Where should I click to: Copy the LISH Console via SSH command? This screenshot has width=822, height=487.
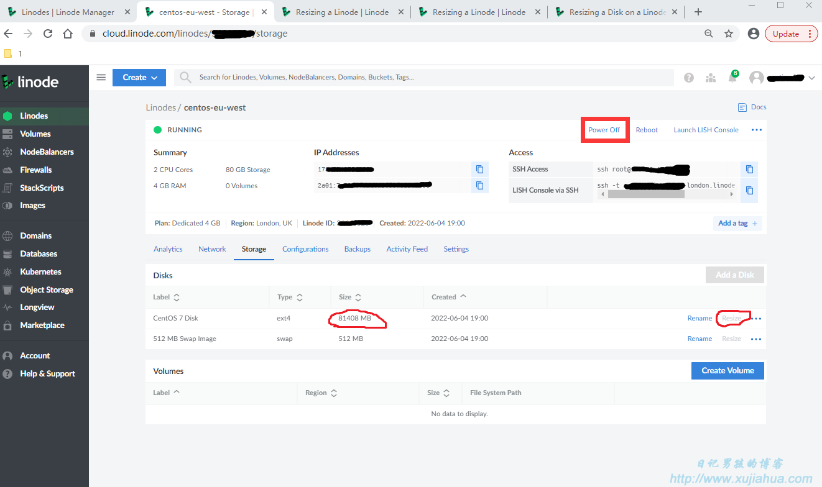(x=749, y=190)
